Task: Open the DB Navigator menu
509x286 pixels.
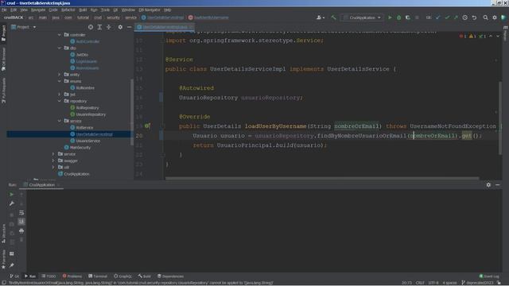Action: pos(150,10)
